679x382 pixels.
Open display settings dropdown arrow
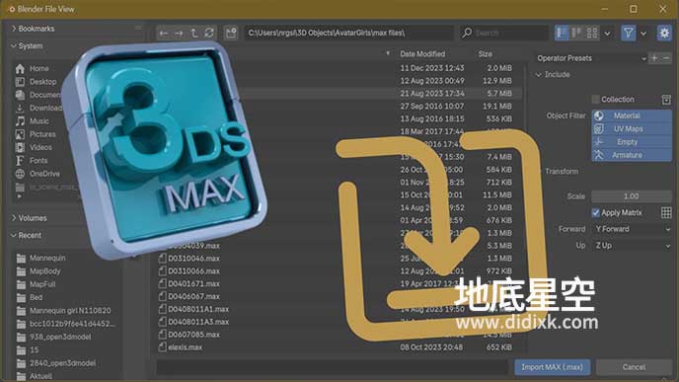[x=607, y=34]
